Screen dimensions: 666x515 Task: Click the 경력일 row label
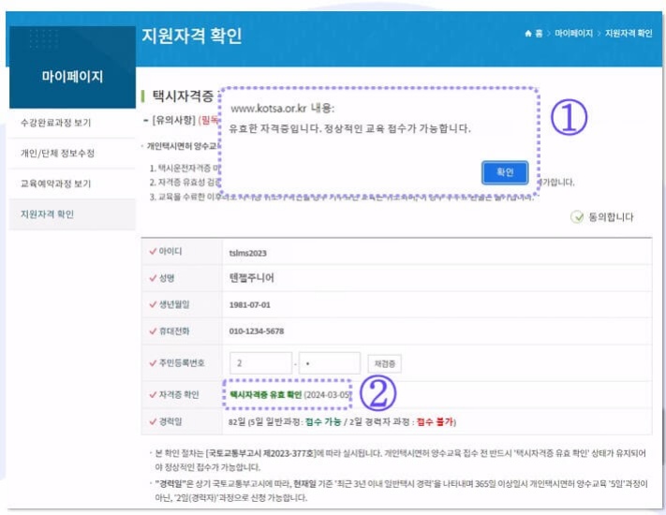pyautogui.click(x=170, y=421)
